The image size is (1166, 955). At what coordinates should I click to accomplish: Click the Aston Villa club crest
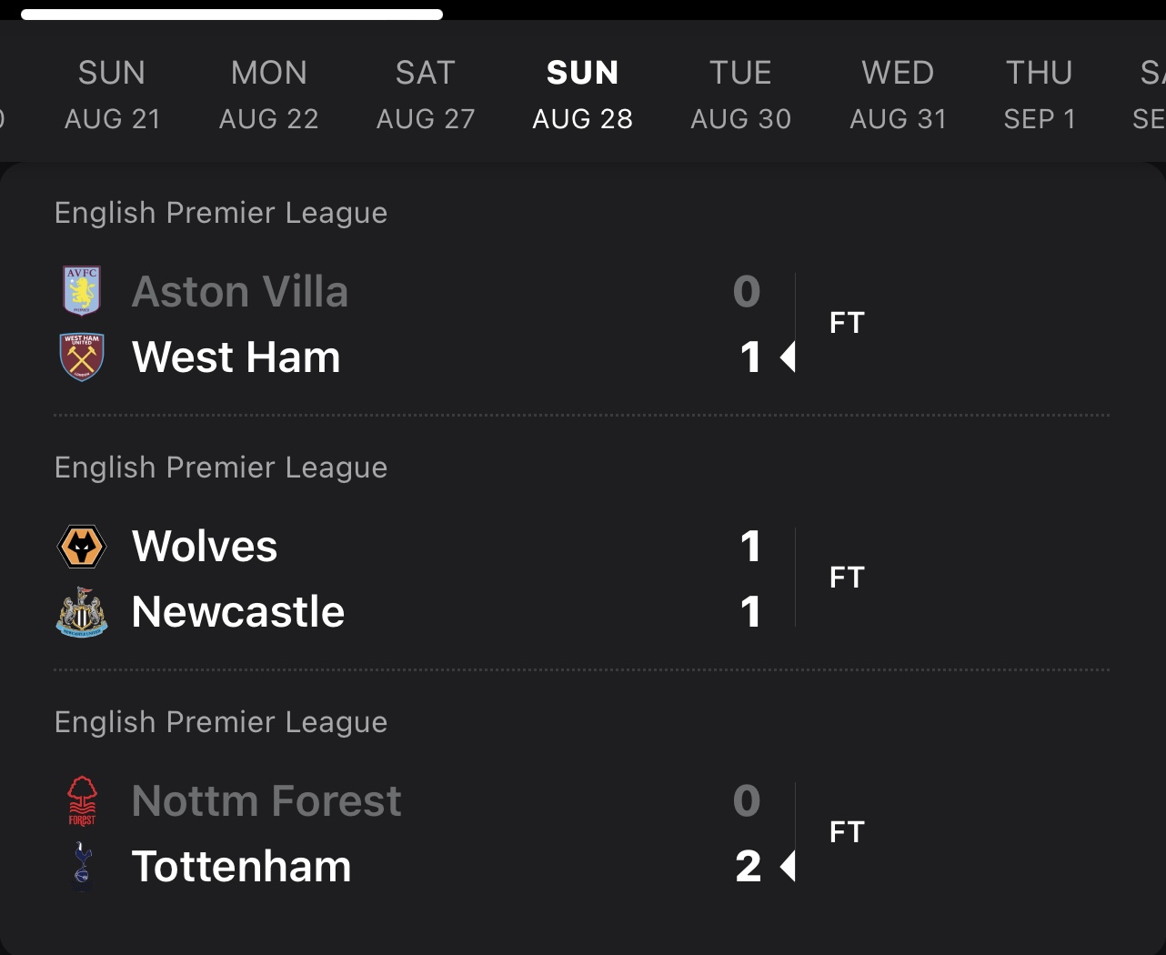pyautogui.click(x=82, y=291)
